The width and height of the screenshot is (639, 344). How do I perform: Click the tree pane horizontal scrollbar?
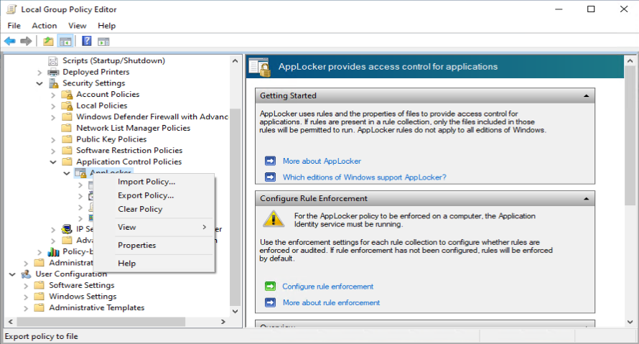click(x=117, y=322)
